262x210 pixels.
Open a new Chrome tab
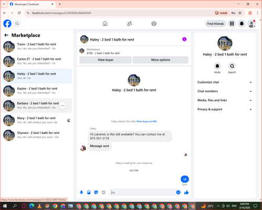click(x=60, y=4)
